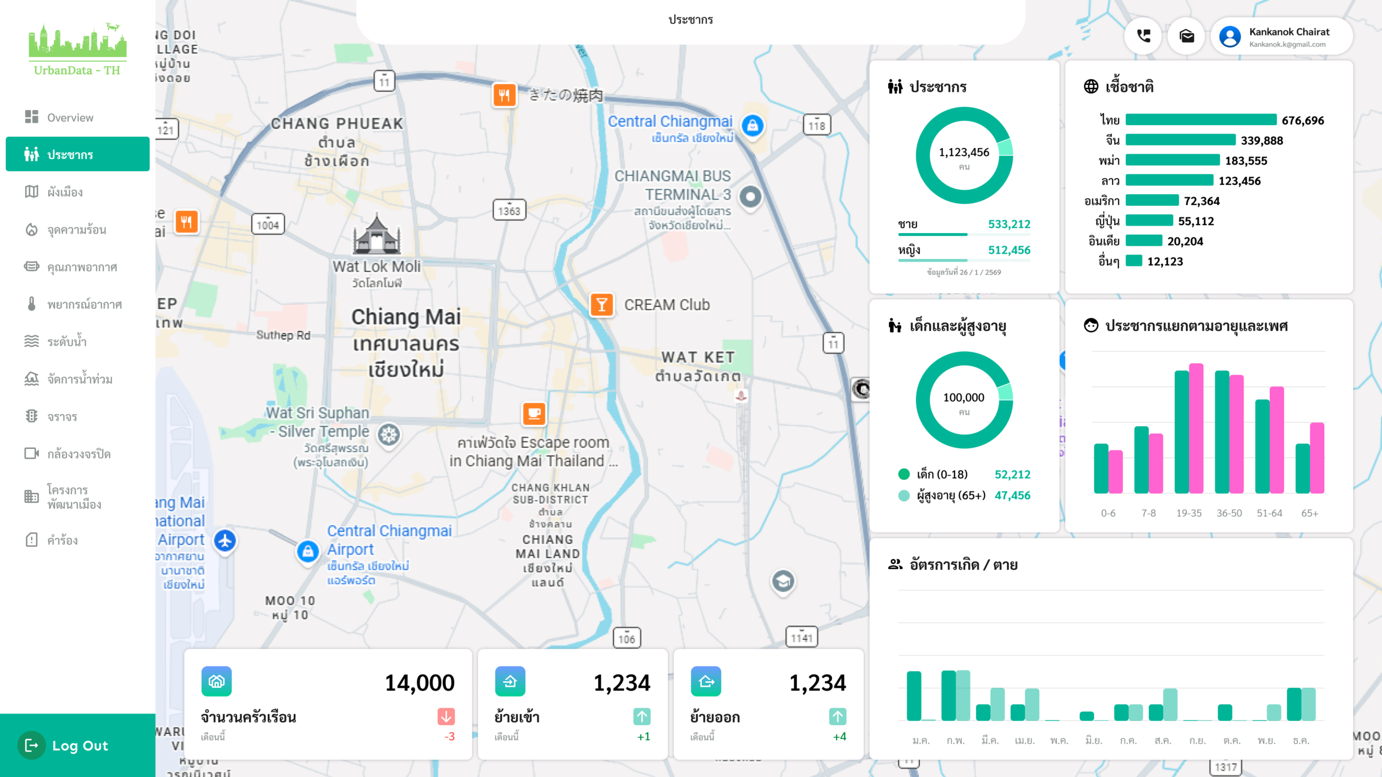Click the user profile avatar icon
The image size is (1382, 777).
pyautogui.click(x=1230, y=37)
